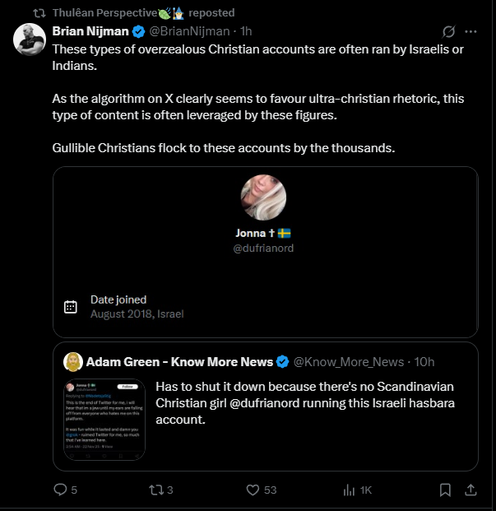This screenshot has height=511, width=496.
Task: Click the 1h timestamp on post
Action: click(x=246, y=31)
